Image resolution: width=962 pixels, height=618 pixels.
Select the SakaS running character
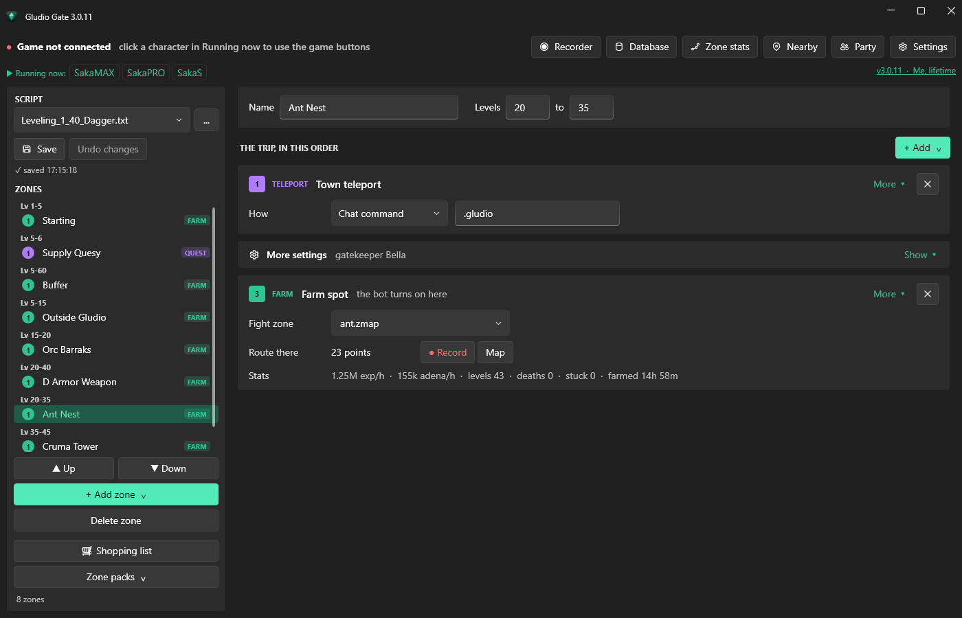pyautogui.click(x=190, y=73)
